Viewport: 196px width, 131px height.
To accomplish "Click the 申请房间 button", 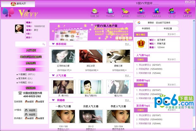I will (146, 28).
